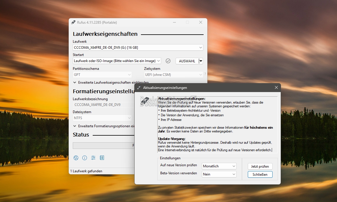The width and height of the screenshot is (337, 202).
Task: Click the AUSWAHL button
Action: tap(187, 61)
